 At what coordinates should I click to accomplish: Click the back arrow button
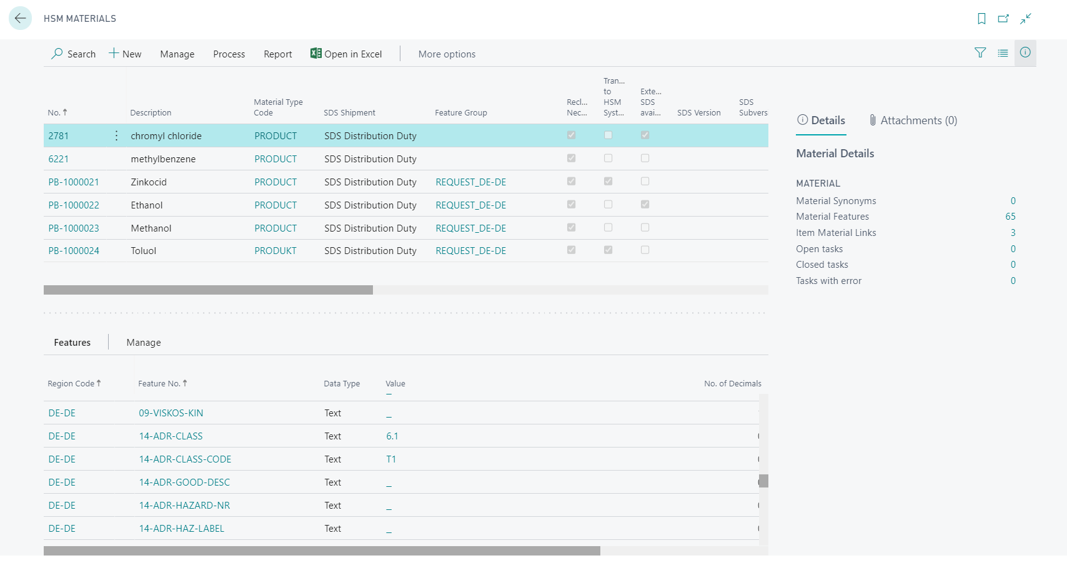tap(20, 18)
